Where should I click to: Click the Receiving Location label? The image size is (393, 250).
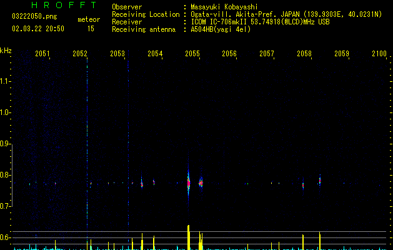[x=146, y=14]
